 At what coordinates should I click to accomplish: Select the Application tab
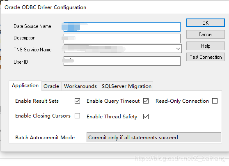pos(25,85)
